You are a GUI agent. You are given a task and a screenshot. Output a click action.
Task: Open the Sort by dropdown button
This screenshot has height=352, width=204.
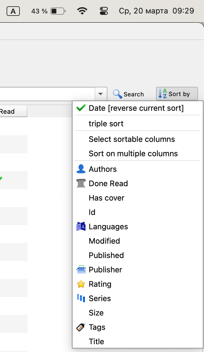pyautogui.click(x=177, y=94)
